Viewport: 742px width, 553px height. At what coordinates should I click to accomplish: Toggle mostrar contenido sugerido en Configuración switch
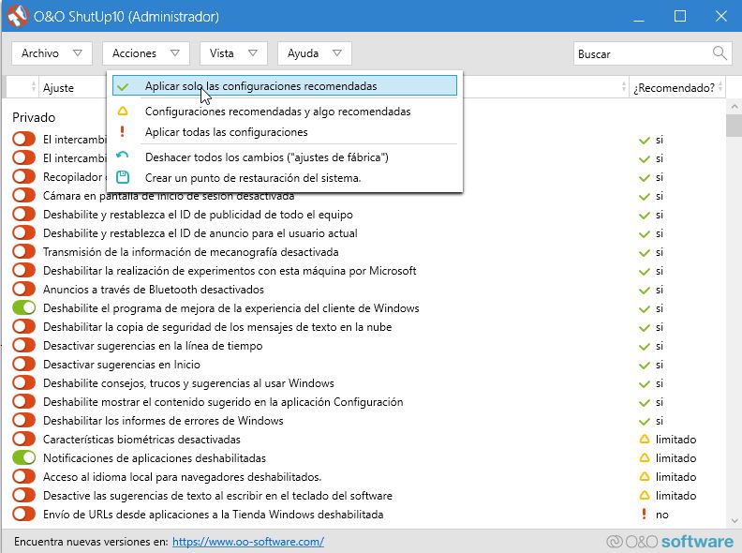tap(23, 401)
